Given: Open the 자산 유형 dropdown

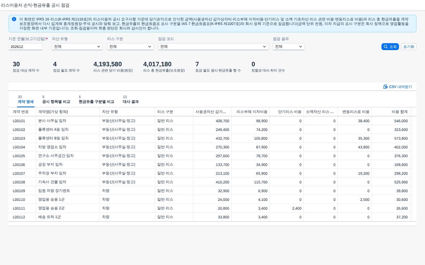Looking at the screenshot, I should click(x=77, y=47).
